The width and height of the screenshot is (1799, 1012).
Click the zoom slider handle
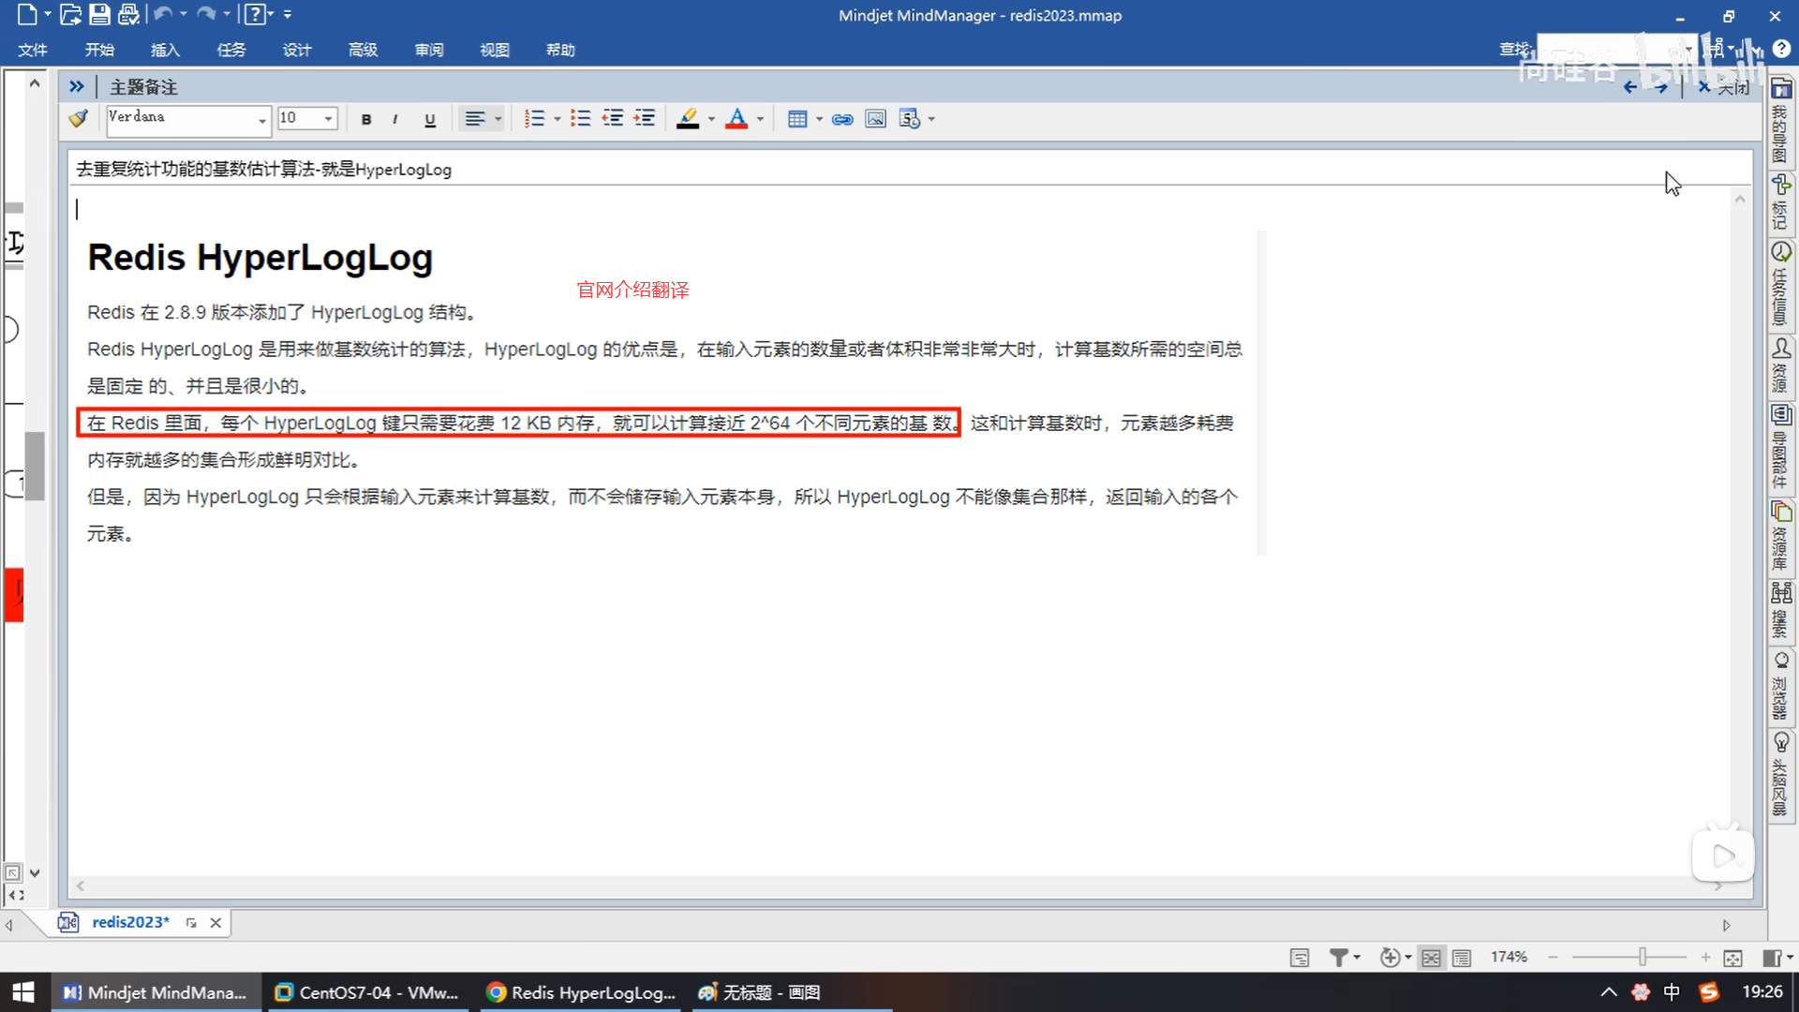pos(1643,957)
